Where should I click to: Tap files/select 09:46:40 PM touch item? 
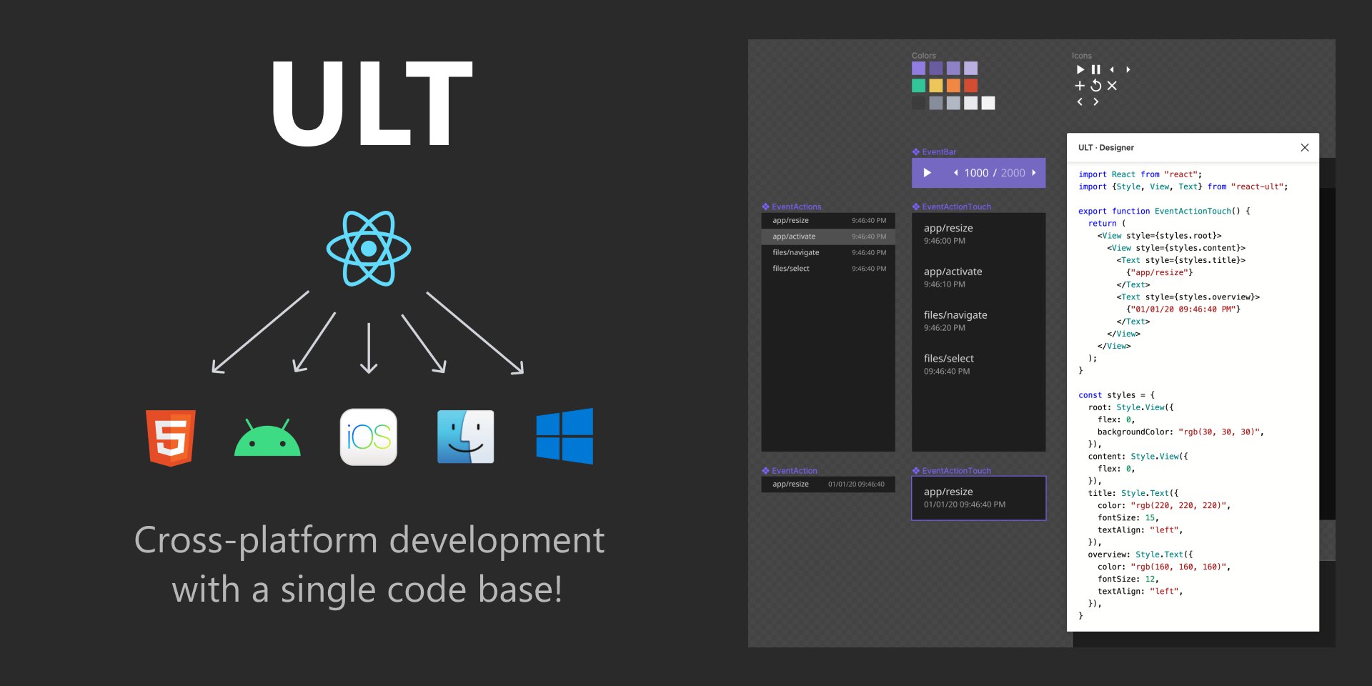tap(979, 364)
